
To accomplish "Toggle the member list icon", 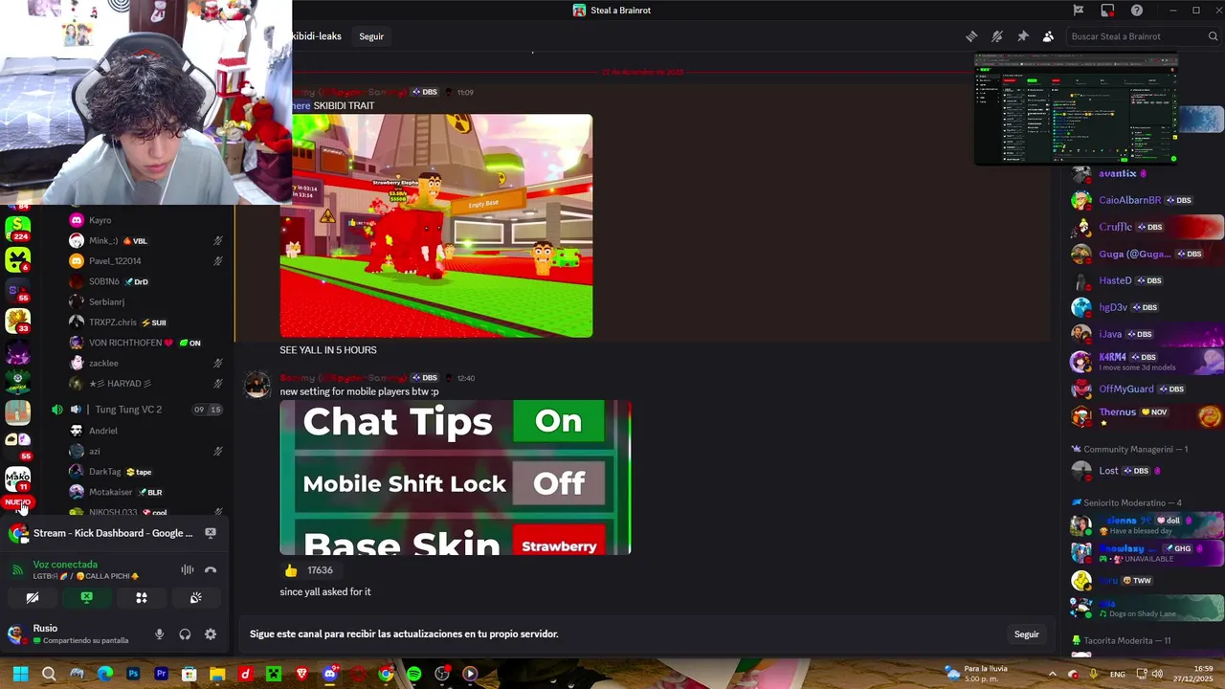I will (x=1048, y=36).
